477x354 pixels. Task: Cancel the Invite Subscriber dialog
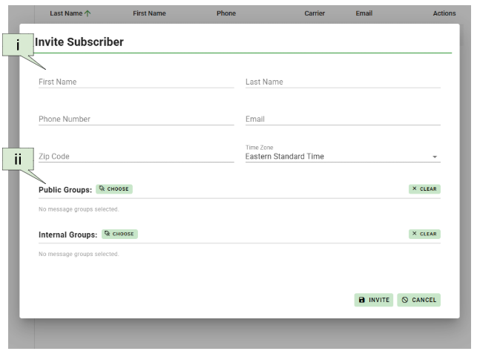pyautogui.click(x=419, y=300)
